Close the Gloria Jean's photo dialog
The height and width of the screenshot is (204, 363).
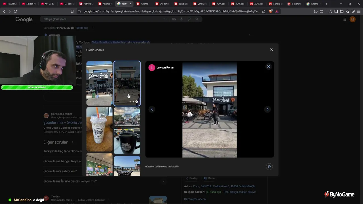point(271,50)
